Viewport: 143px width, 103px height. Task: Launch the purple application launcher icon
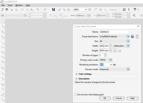click(x=53, y=9)
